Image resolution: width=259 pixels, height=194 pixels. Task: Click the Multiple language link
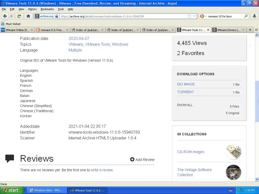75,50
